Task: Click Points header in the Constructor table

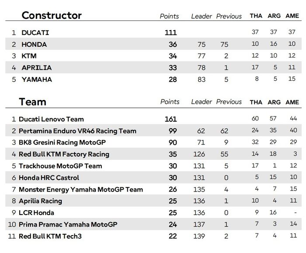Action: tap(170, 16)
